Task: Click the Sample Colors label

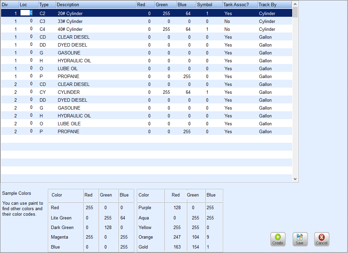Action: point(17,193)
